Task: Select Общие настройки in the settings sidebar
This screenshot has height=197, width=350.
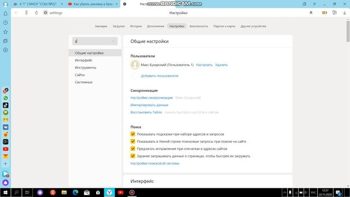Action: pyautogui.click(x=95, y=53)
